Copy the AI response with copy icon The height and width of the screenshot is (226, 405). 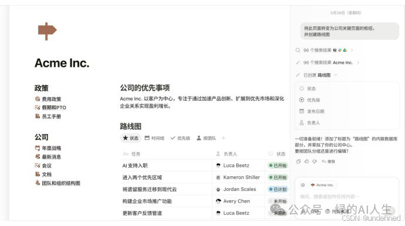pyautogui.click(x=298, y=162)
